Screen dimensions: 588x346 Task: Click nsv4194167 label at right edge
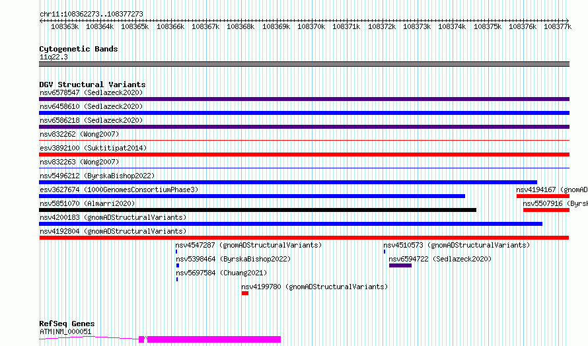552,190
